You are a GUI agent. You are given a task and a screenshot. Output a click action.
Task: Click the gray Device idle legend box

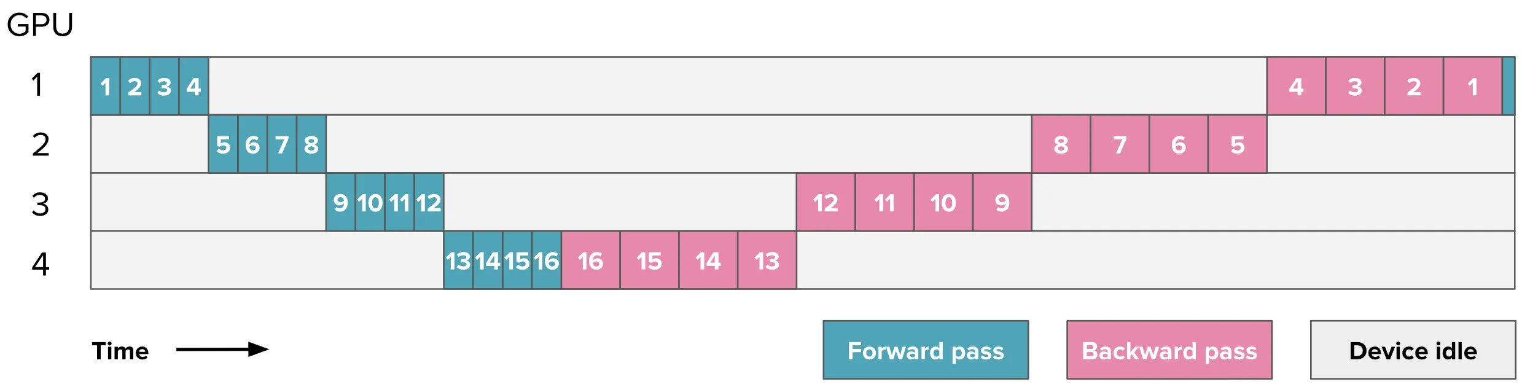[1413, 350]
